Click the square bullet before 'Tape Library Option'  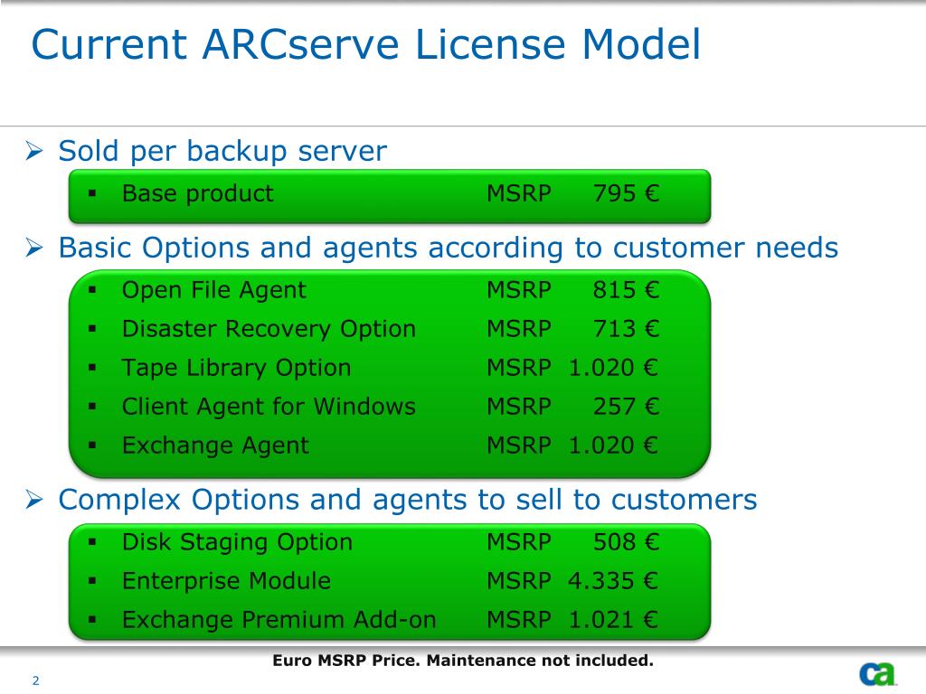tap(91, 368)
